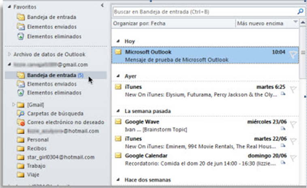The width and height of the screenshot is (307, 188).
Task: Click the message list scrollbar thumb
Action: point(303,53)
